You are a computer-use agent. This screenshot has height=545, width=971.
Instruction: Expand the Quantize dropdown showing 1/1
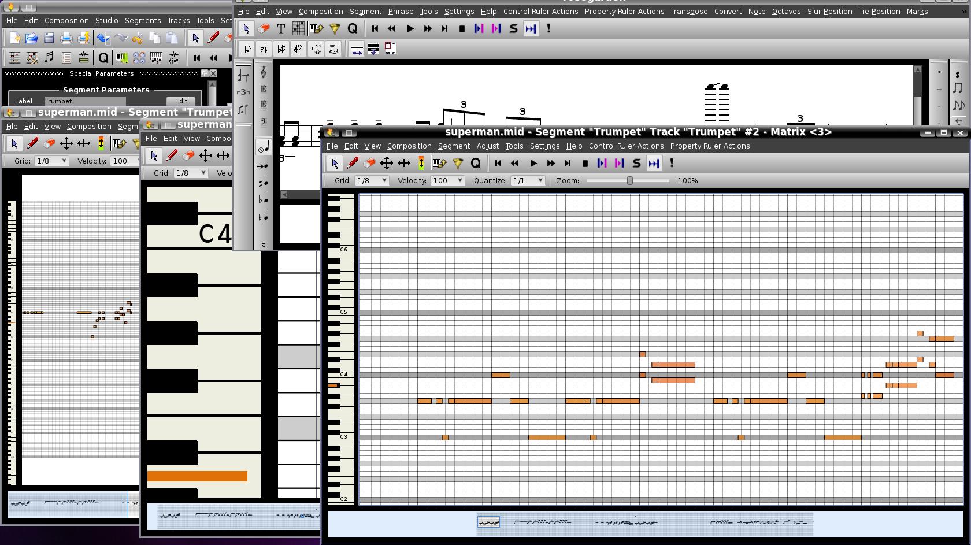[528, 181]
